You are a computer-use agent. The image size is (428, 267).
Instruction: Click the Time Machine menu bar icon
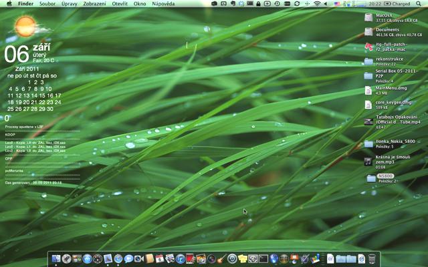277,3
